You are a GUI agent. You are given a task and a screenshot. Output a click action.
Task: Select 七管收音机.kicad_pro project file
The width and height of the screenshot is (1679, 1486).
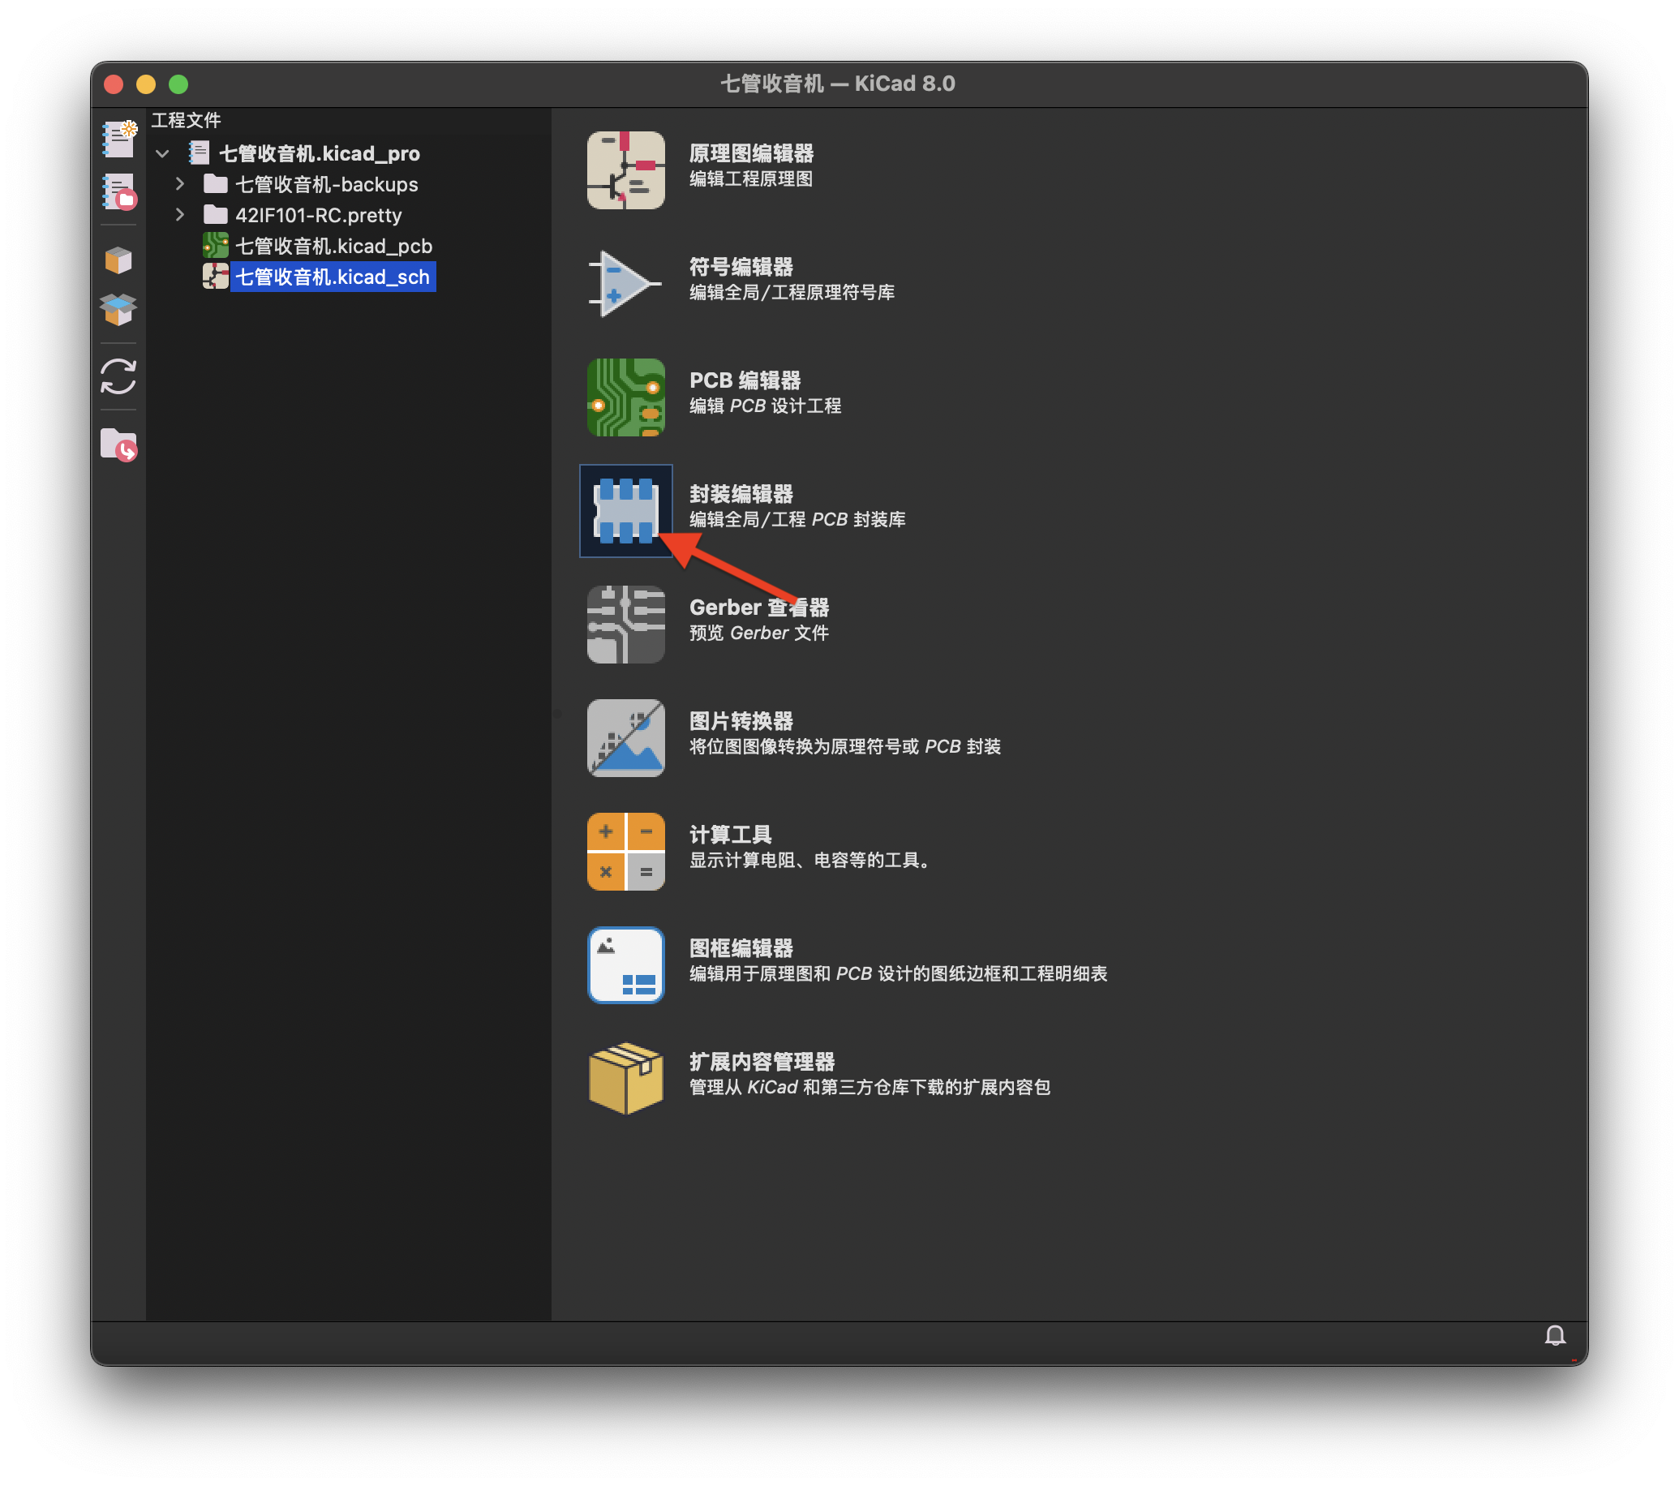[x=319, y=153]
